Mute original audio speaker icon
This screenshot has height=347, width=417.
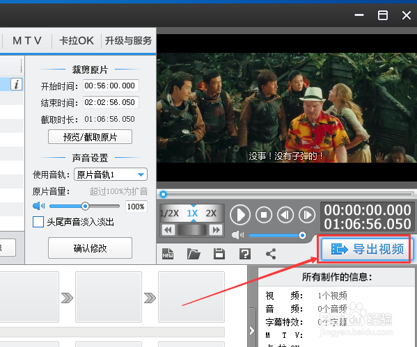(39, 206)
